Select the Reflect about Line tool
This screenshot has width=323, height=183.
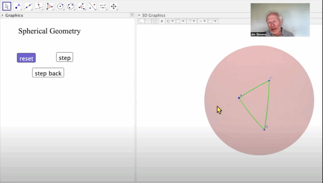pos(92,6)
